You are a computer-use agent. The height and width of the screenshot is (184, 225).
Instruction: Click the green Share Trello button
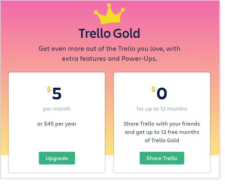pyautogui.click(x=162, y=158)
